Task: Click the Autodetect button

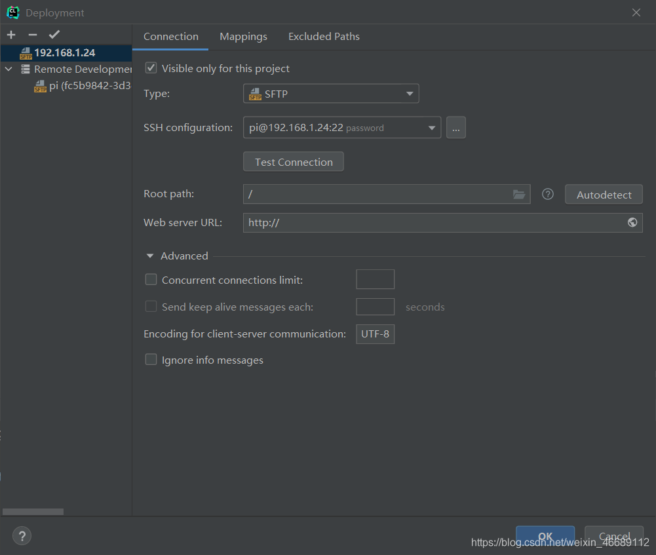Action: point(604,195)
